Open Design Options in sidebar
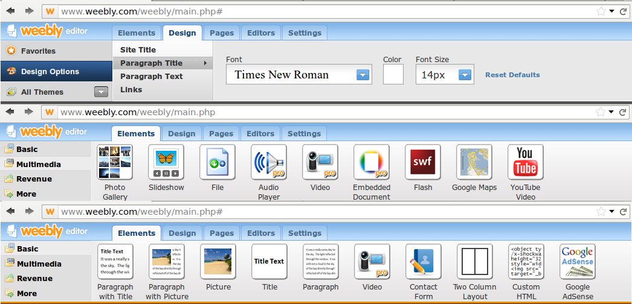Screen dimensions: 632x304 [56, 72]
